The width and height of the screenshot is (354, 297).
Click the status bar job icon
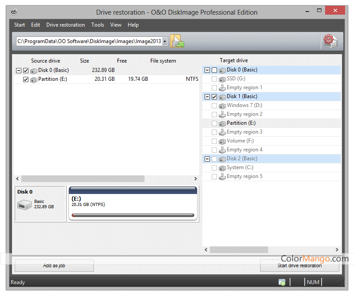click(x=282, y=282)
